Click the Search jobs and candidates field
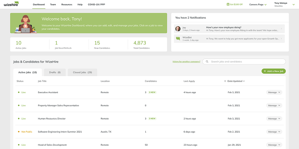 pos(244,61)
